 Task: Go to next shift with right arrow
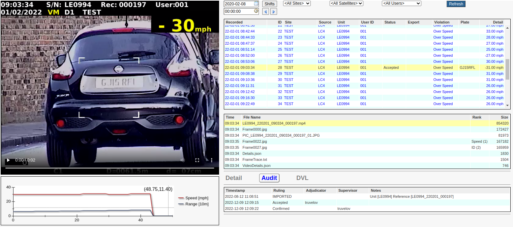point(274,12)
